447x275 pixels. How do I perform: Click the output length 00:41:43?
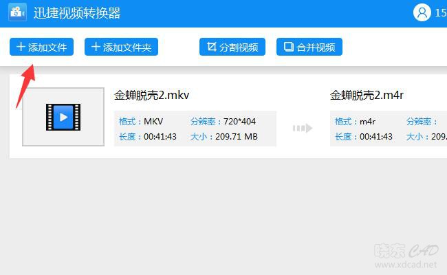(x=376, y=137)
